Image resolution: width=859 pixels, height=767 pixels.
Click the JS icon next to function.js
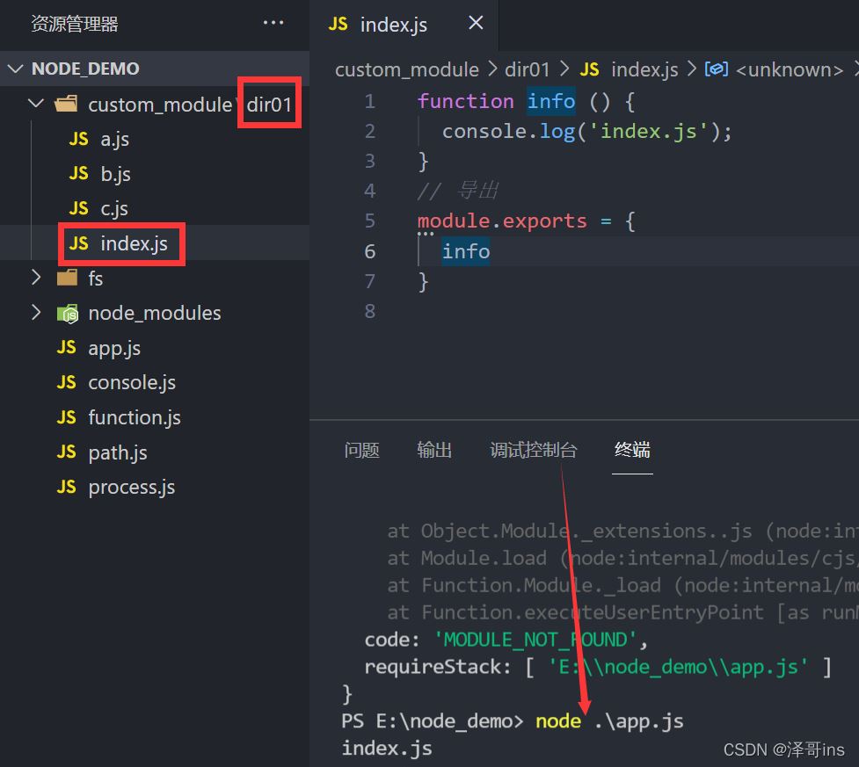pyautogui.click(x=66, y=417)
